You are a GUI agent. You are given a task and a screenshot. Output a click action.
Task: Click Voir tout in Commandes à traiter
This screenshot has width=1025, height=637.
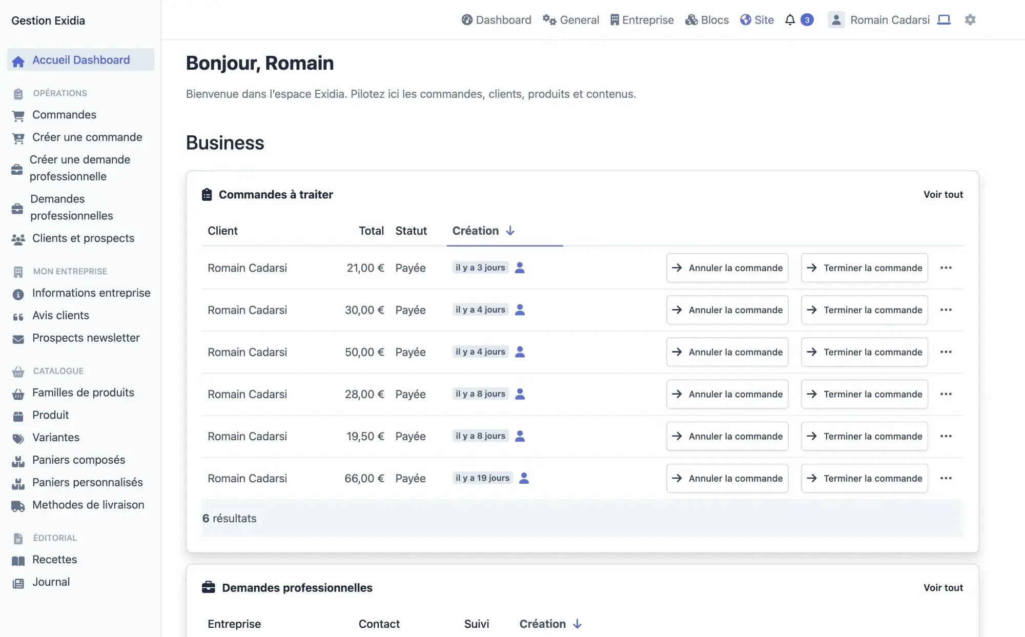coord(943,194)
